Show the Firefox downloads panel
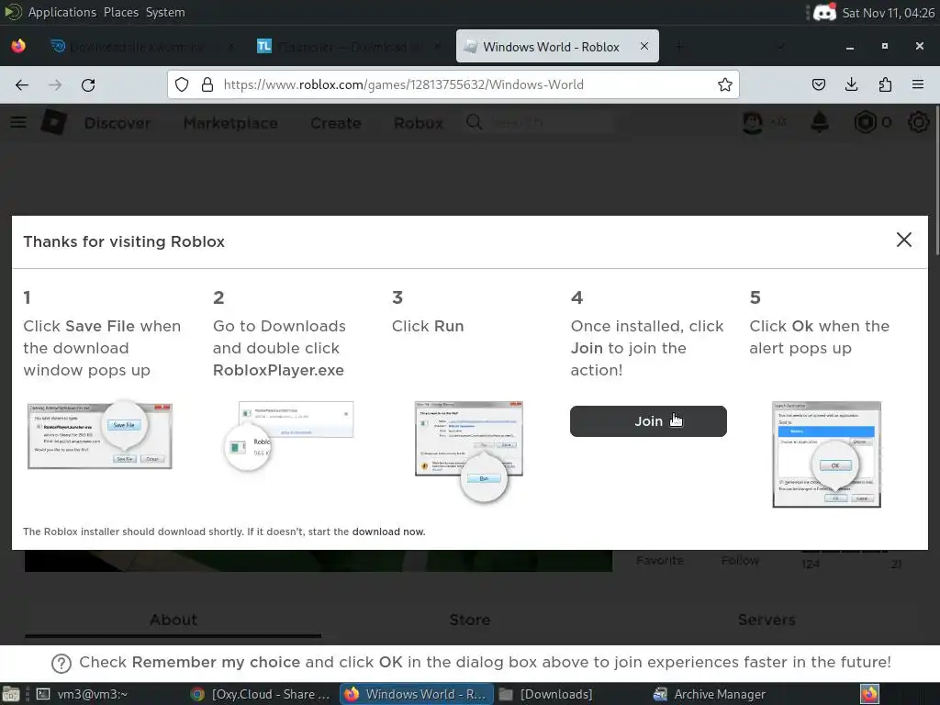This screenshot has height=705, width=940. [851, 84]
